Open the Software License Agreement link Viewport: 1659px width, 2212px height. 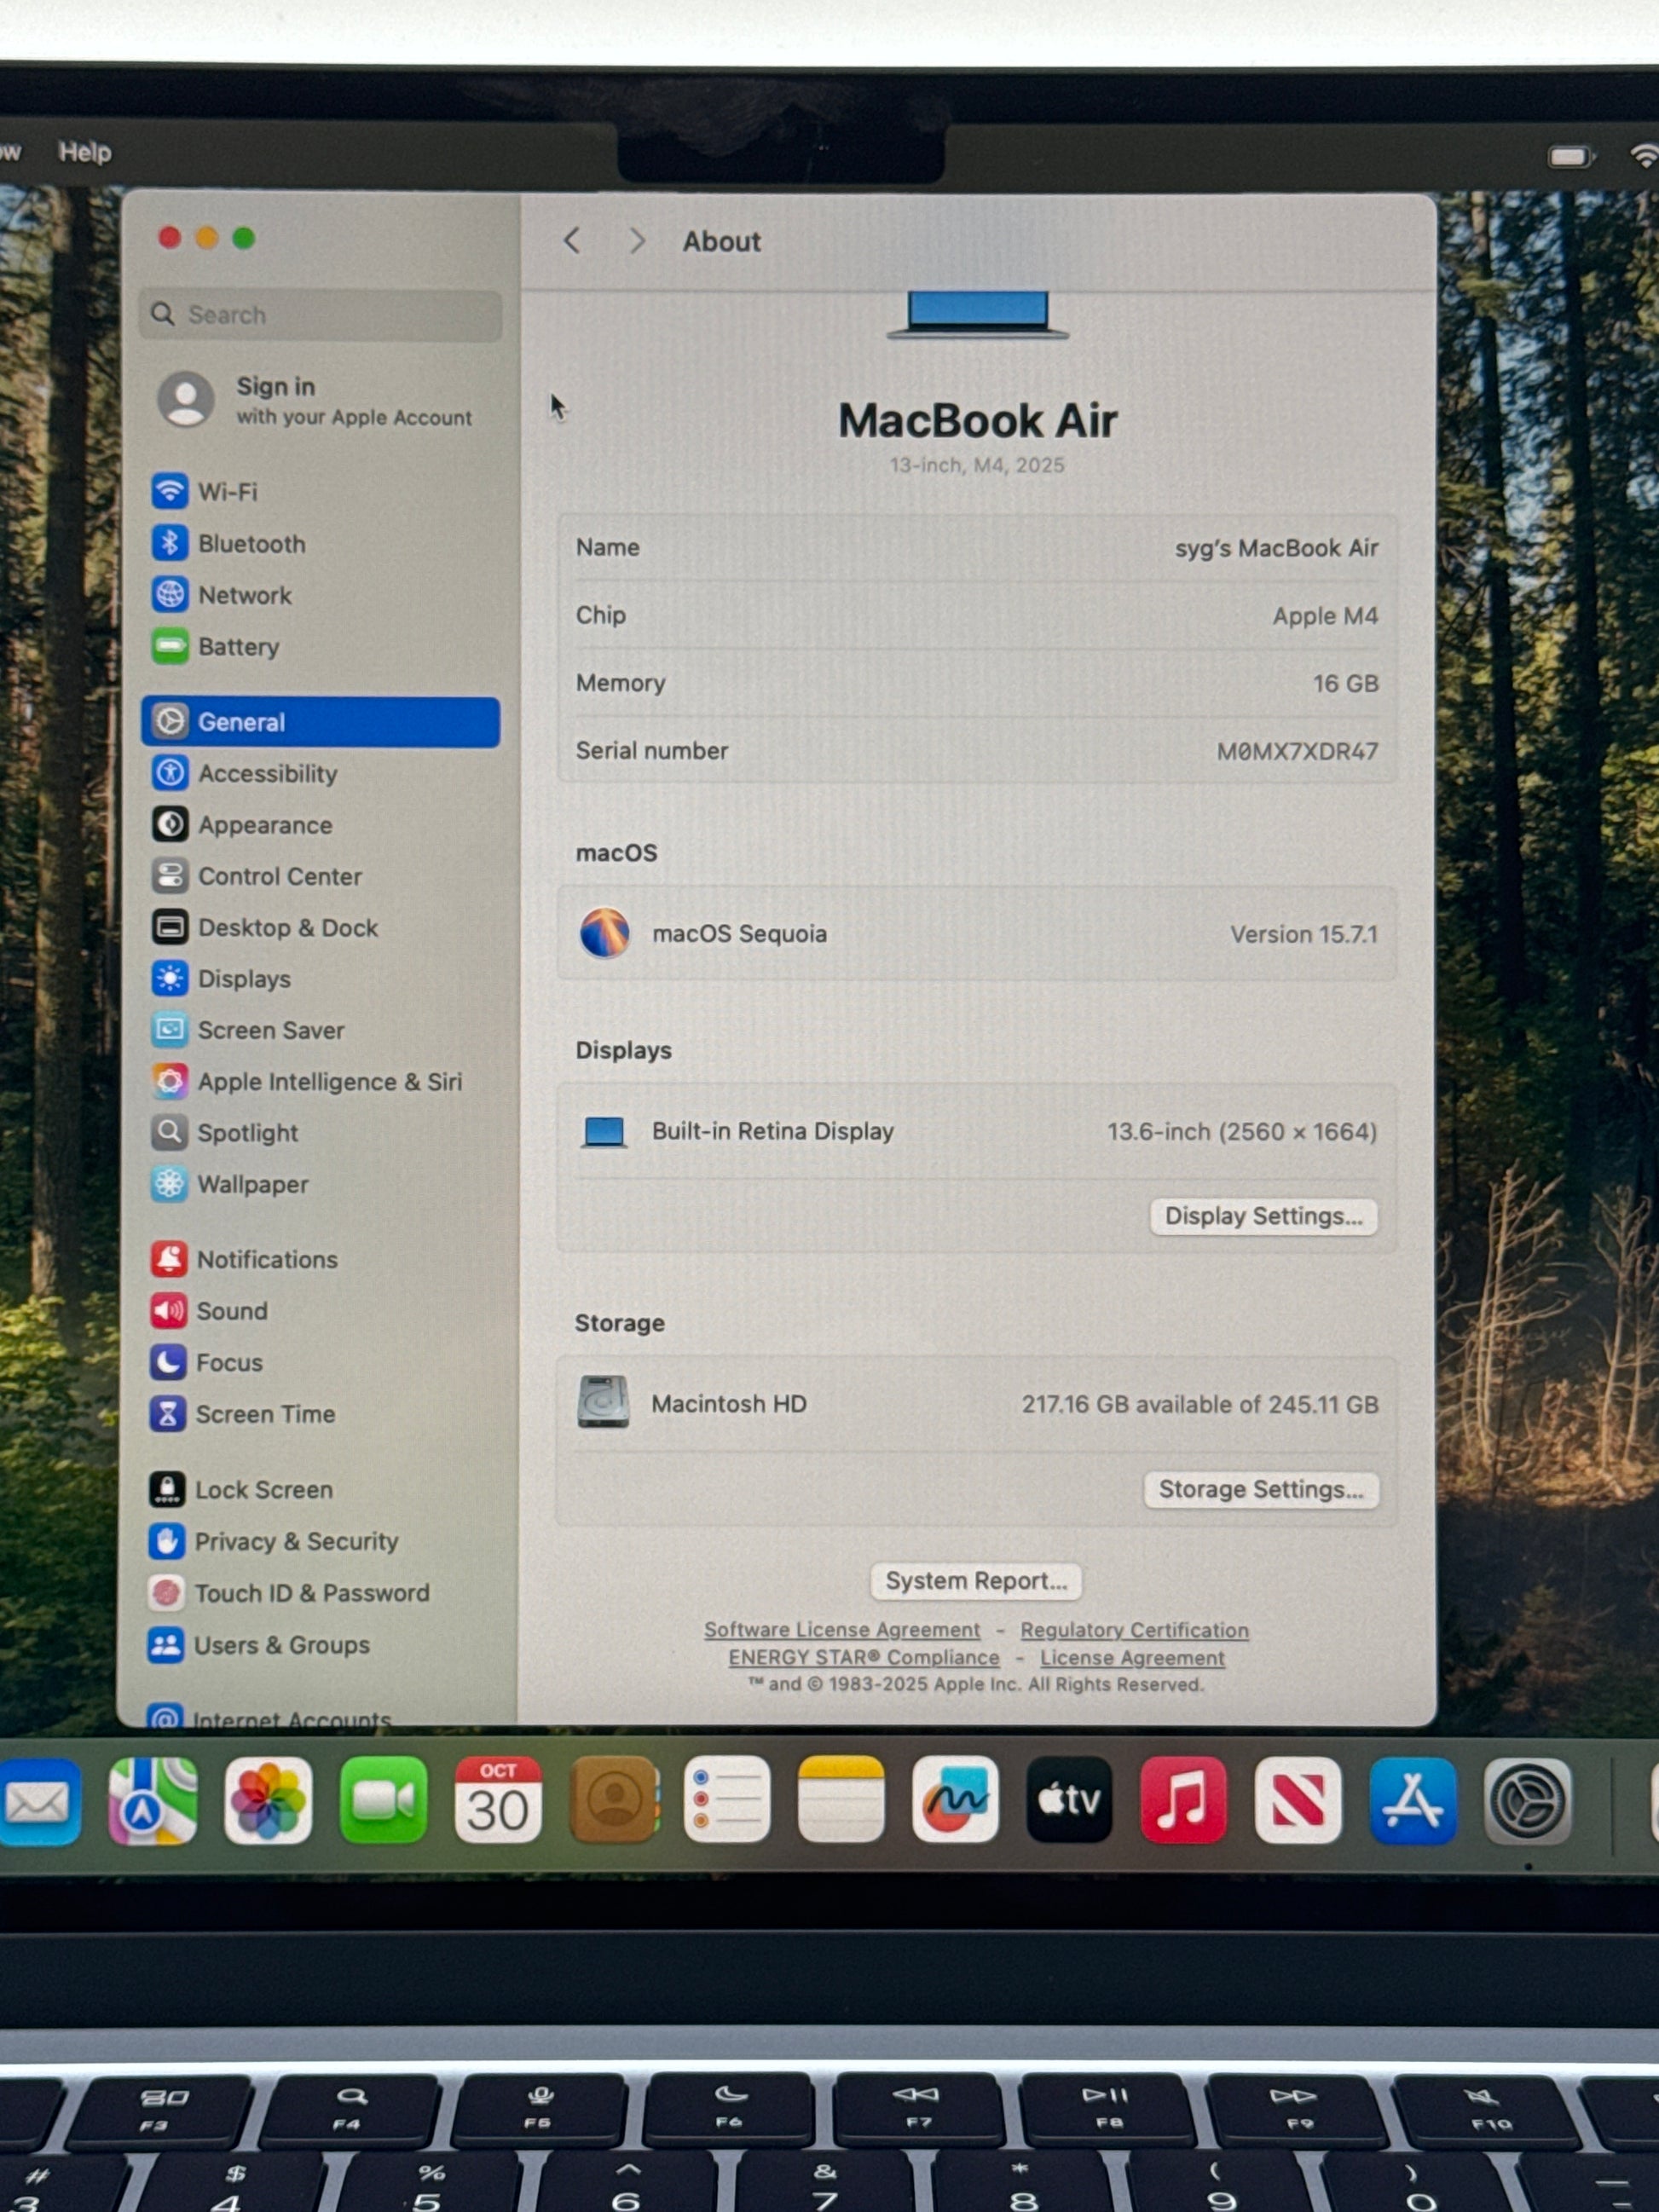tap(841, 1630)
